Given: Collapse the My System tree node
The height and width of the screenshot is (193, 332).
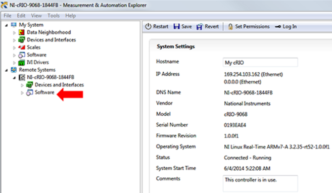Looking at the screenshot, I should click(x=7, y=25).
